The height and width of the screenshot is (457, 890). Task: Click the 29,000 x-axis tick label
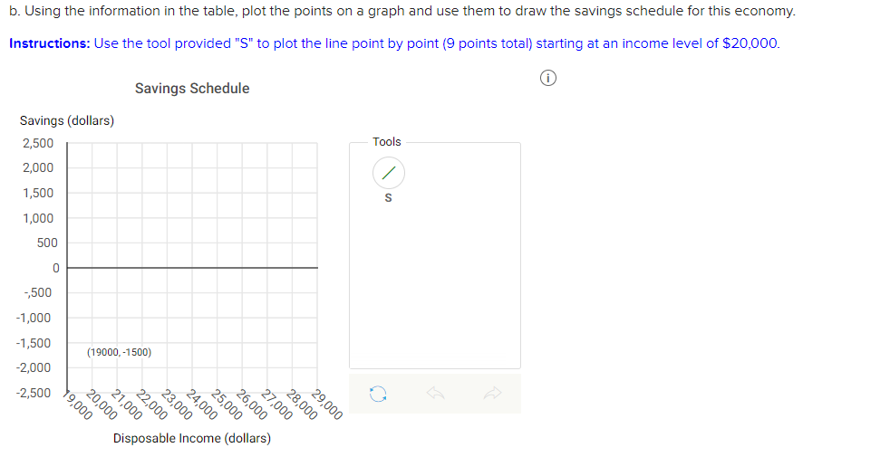coord(327,405)
